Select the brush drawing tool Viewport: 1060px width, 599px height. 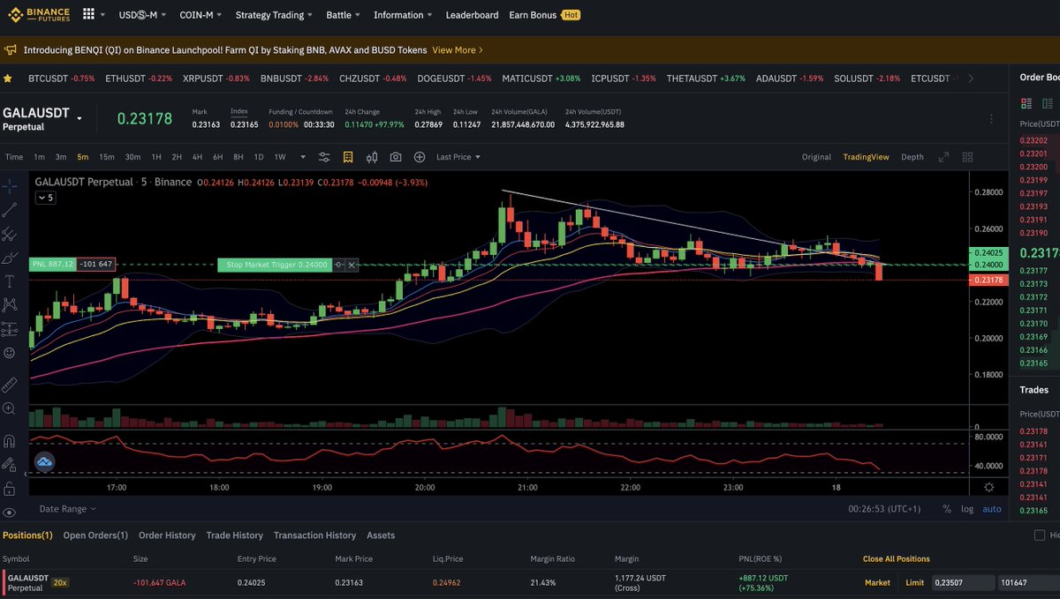[10, 258]
